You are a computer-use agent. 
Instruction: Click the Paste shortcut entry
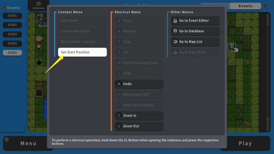[139, 21]
